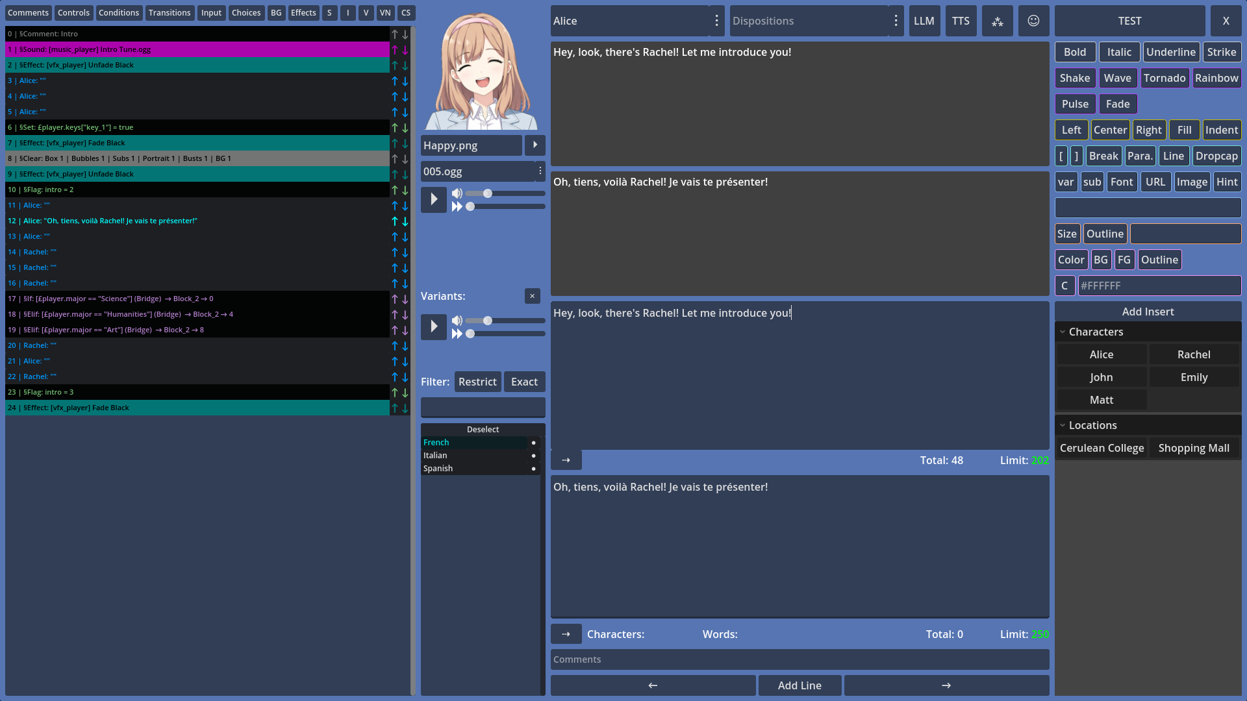Play the variant audio clip
This screenshot has width=1247, height=701.
coord(433,326)
